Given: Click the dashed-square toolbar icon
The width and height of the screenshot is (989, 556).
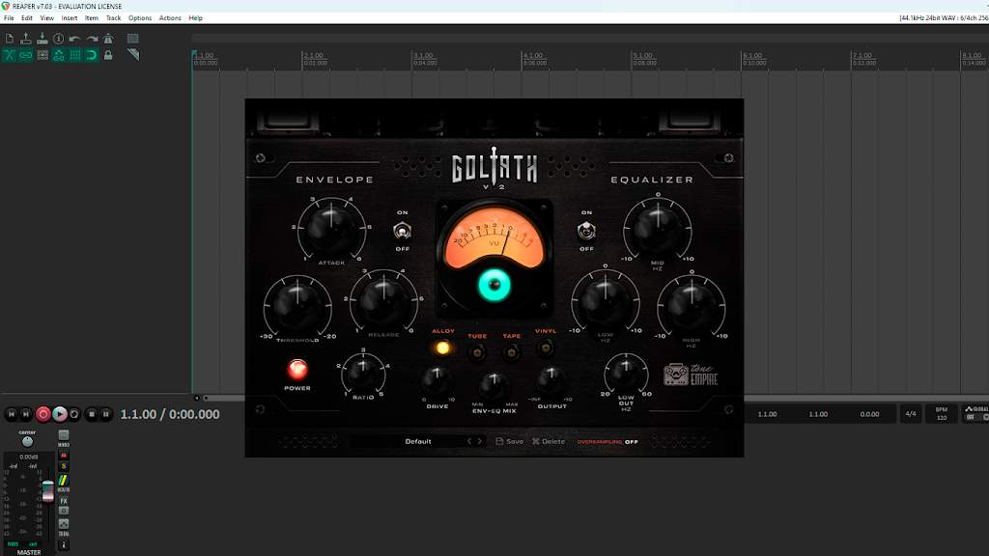Looking at the screenshot, I should pos(132,39).
